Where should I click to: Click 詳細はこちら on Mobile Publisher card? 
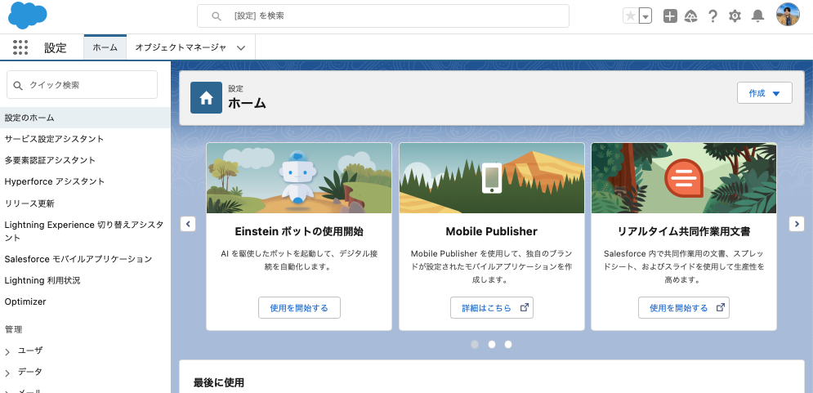(492, 307)
